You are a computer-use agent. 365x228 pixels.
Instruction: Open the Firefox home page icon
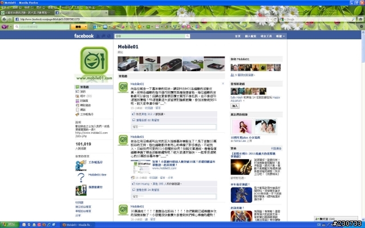point(360,19)
